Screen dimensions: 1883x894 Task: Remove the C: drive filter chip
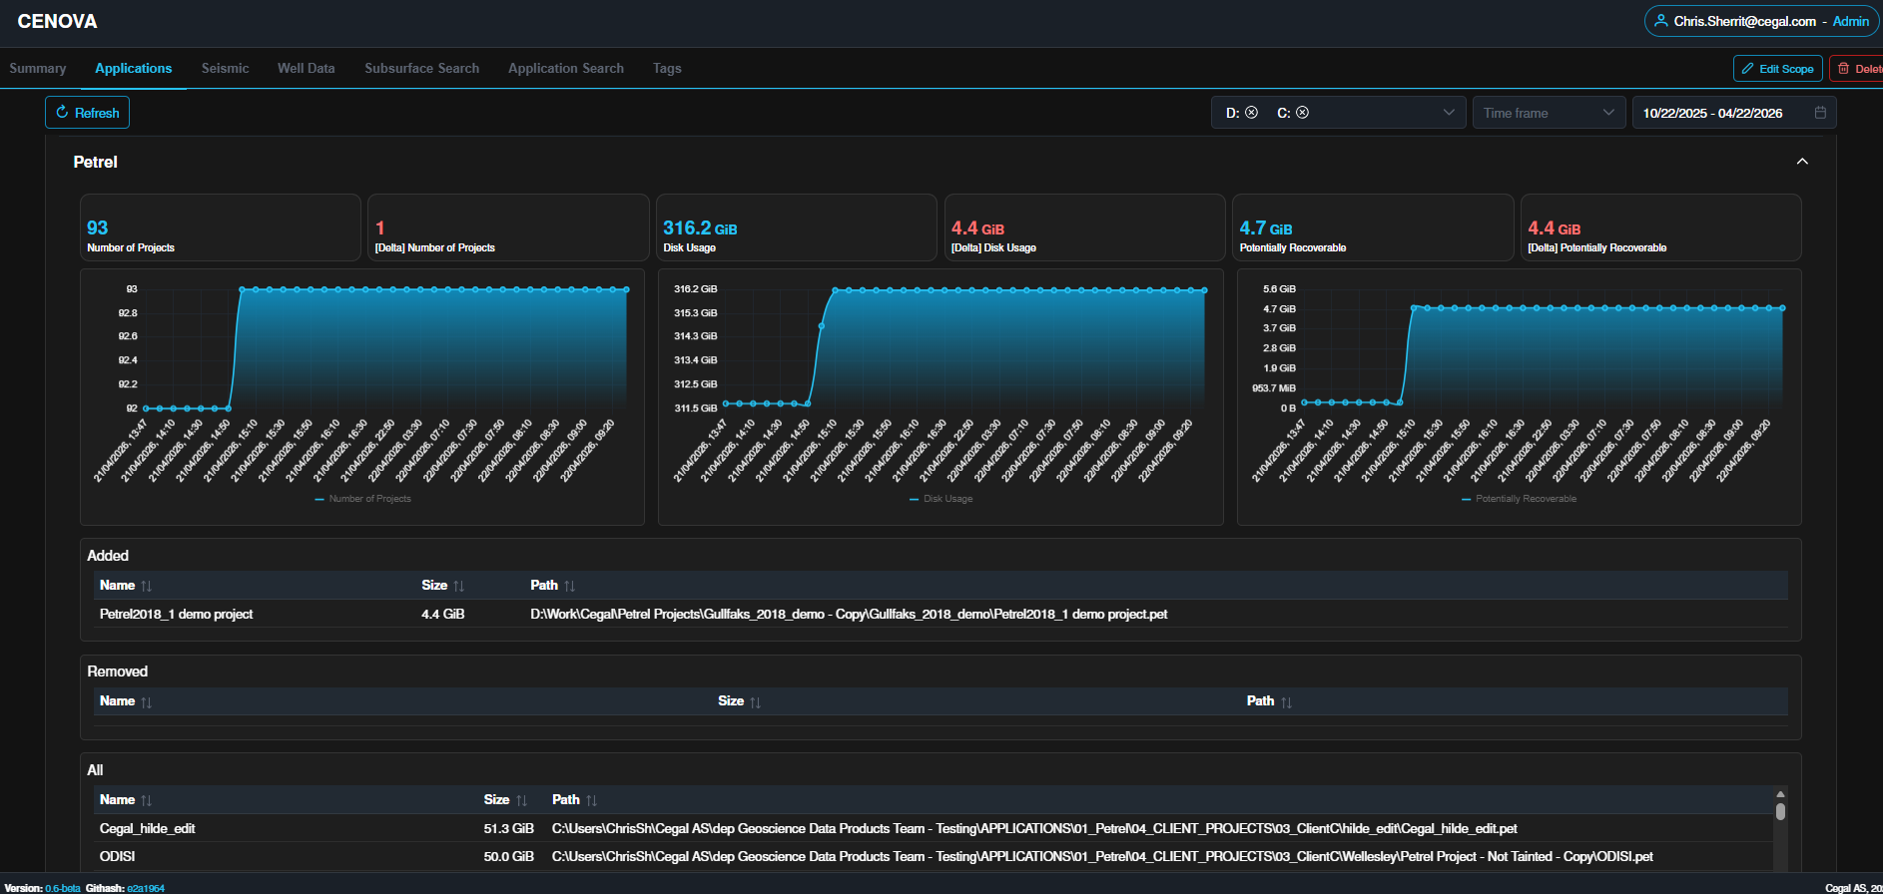[1302, 113]
